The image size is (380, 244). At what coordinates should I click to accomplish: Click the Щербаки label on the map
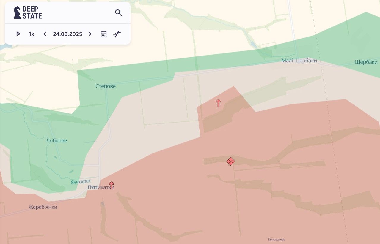click(366, 62)
